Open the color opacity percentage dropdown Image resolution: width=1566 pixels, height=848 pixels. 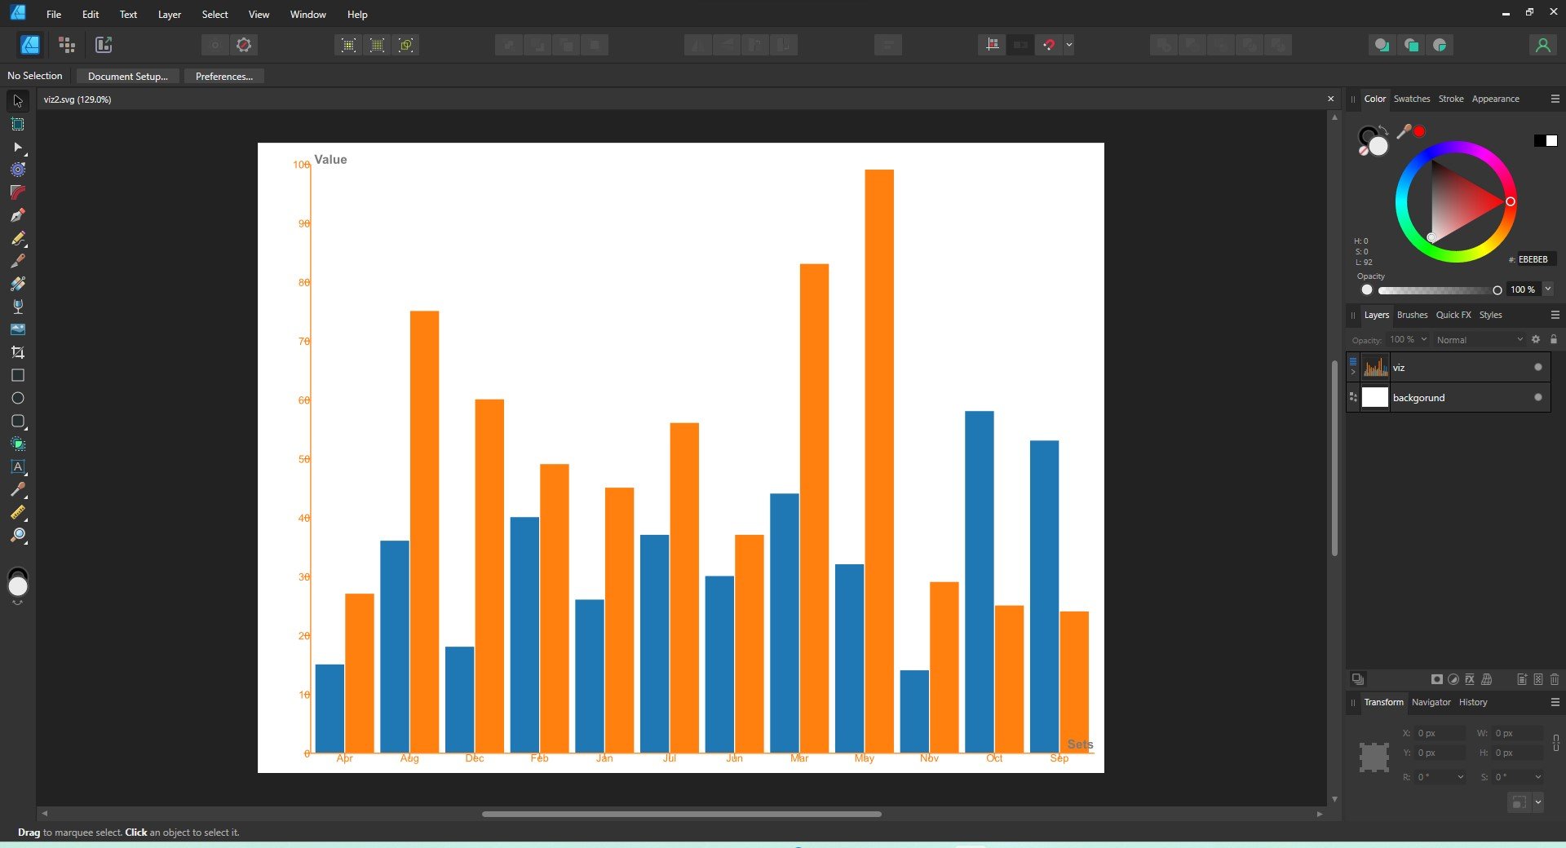click(x=1548, y=289)
